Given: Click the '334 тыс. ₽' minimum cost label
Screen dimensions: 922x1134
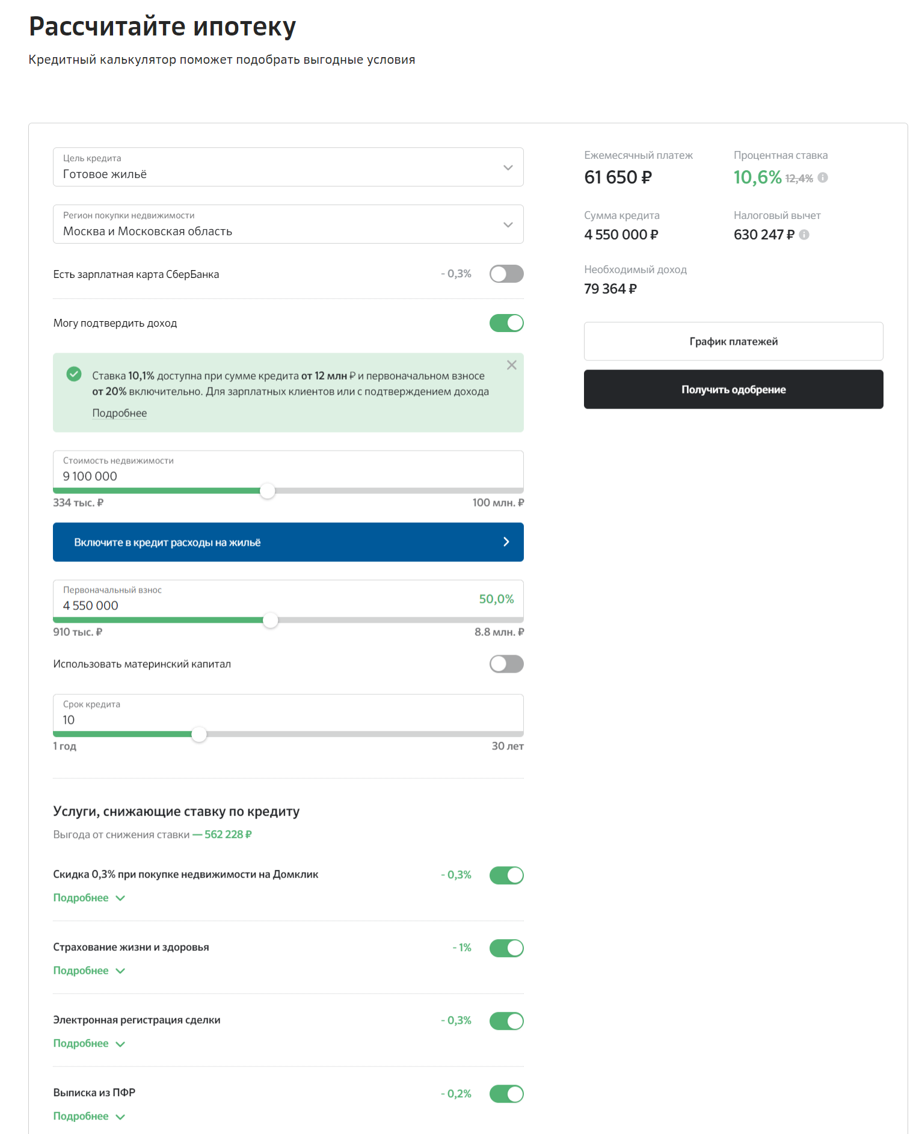Looking at the screenshot, I should pos(78,503).
